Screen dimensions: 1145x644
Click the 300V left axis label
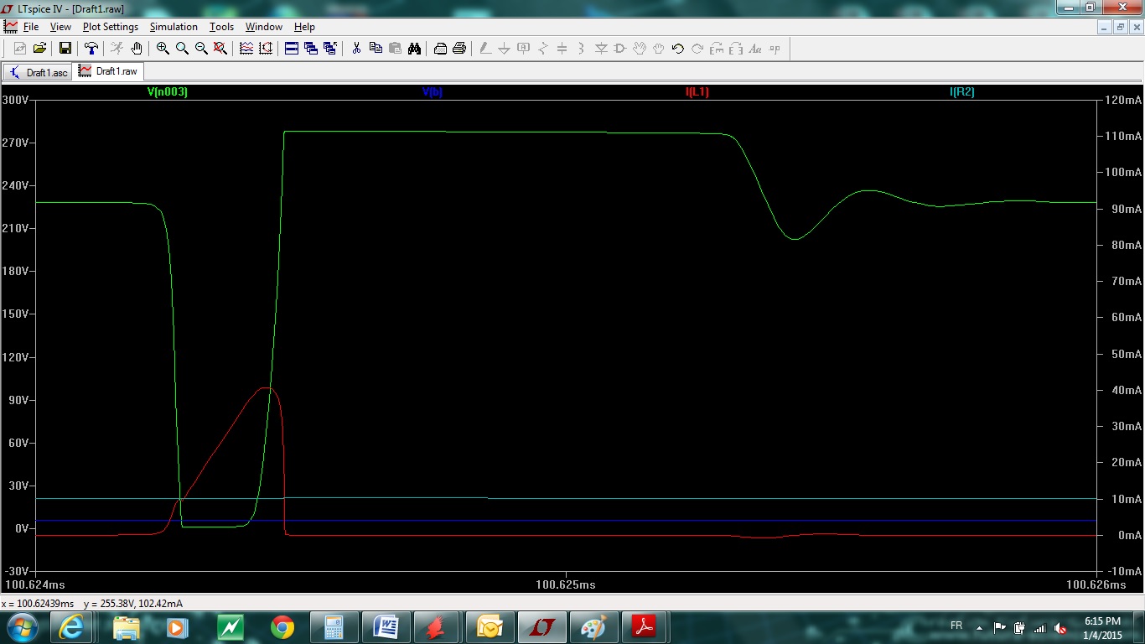(16, 100)
